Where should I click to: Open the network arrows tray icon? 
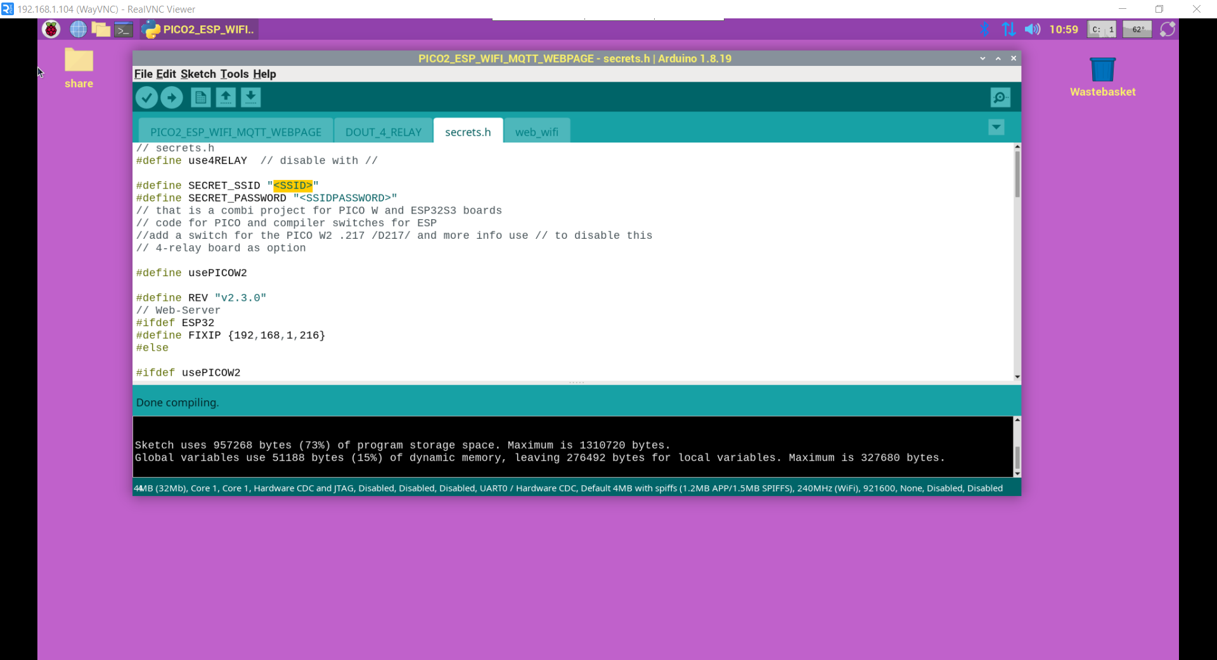pyautogui.click(x=1008, y=29)
